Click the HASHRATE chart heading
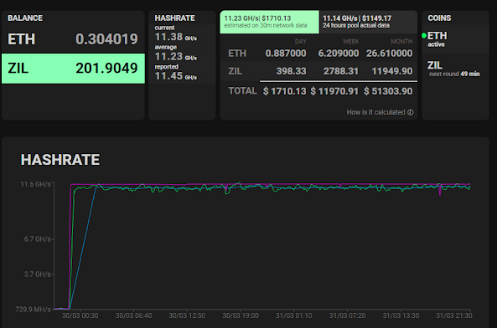Image resolution: width=497 pixels, height=328 pixels. click(x=60, y=160)
